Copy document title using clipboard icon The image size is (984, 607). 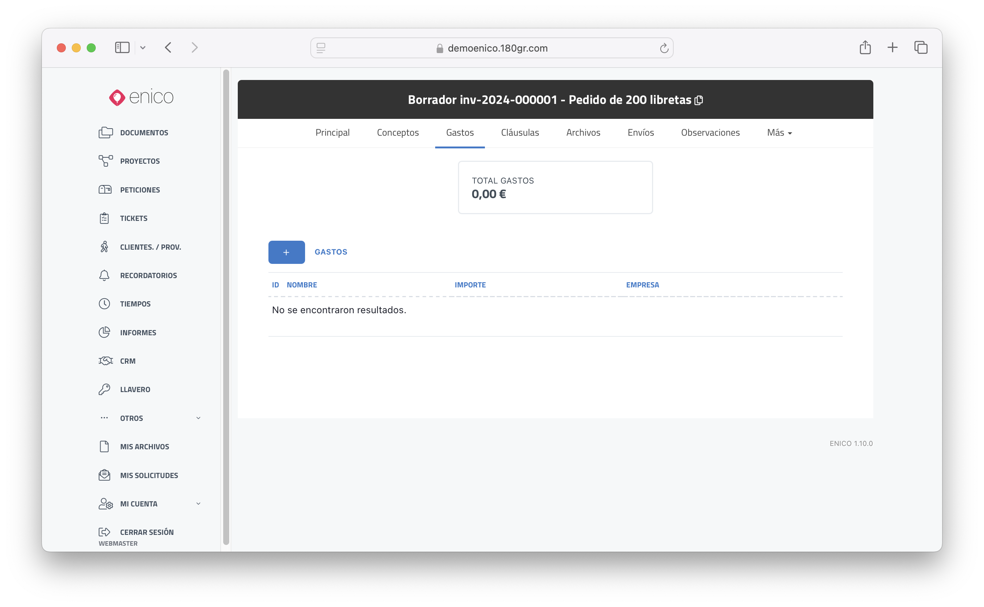(699, 100)
